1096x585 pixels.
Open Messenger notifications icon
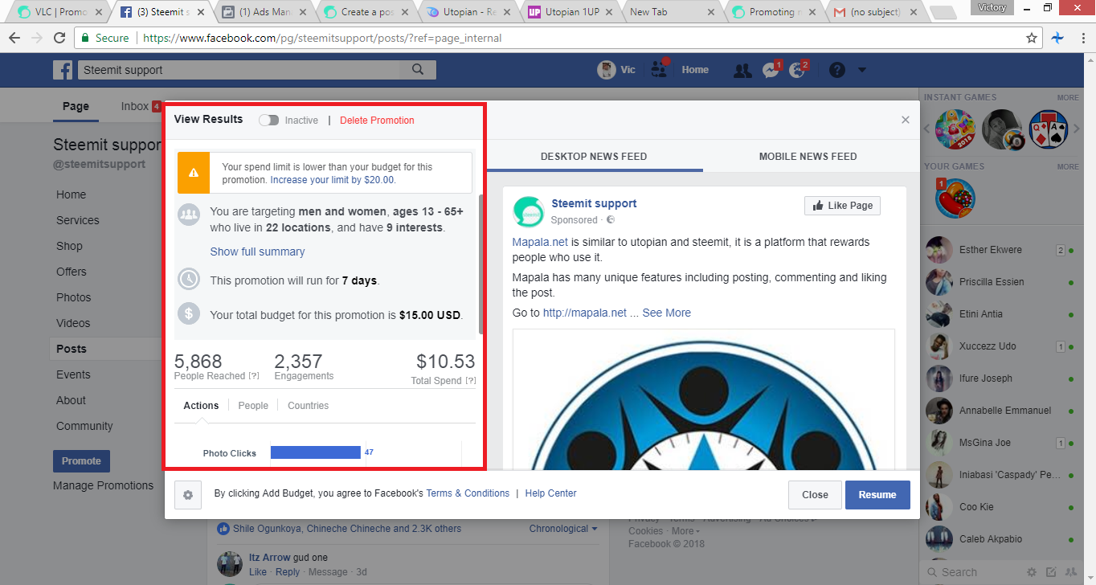770,70
